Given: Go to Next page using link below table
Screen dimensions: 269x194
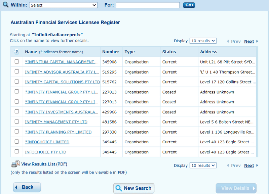Looking at the screenshot, I should 249,165.
